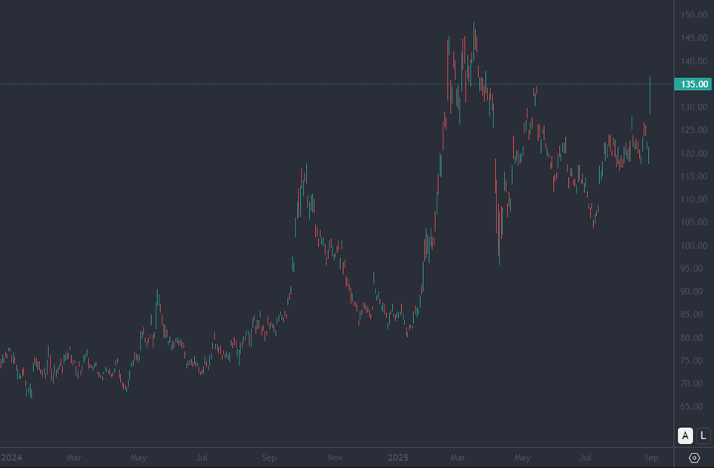This screenshot has height=468, width=714.
Task: Select the "2024" marker on the time axis
Action: [x=11, y=457]
